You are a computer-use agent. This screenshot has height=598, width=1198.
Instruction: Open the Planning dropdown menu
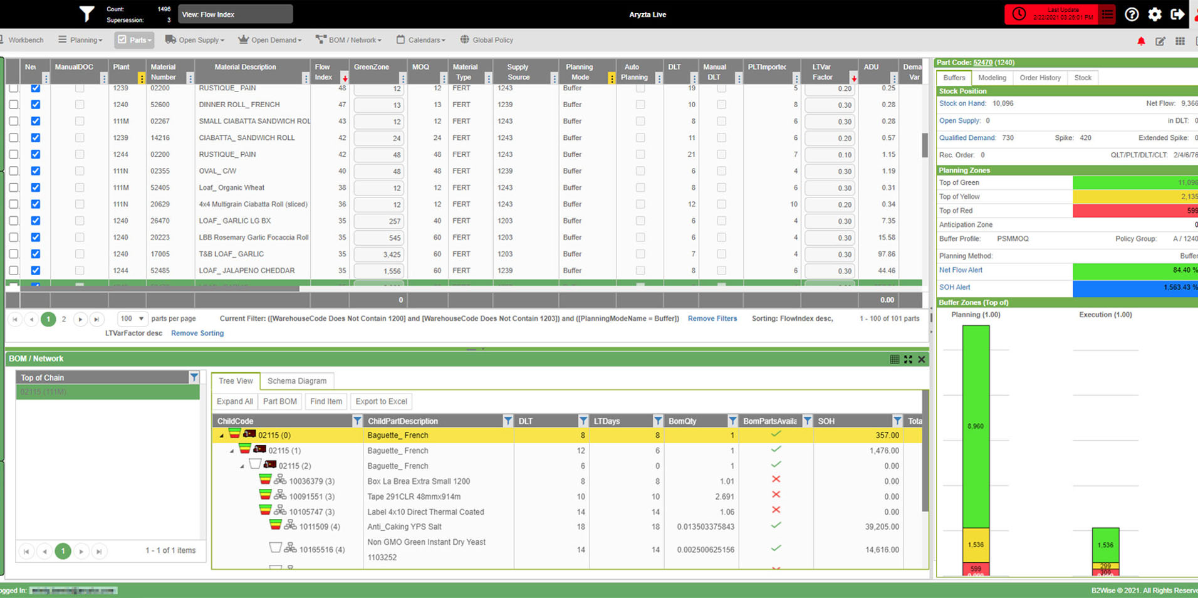coord(80,40)
